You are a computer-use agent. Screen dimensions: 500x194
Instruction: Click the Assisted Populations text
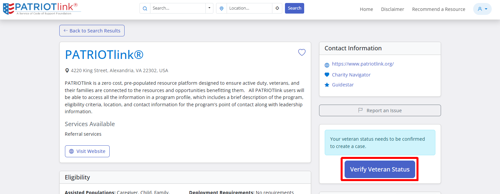[117, 192]
